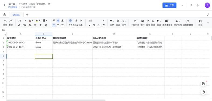This screenshot has width=212, height=101.
Task: Open 查找和替换 find and replace
Action: 188,23
